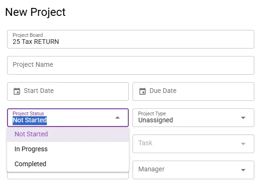Click the Start Date placeholder text
The width and height of the screenshot is (259, 183).
click(x=39, y=91)
